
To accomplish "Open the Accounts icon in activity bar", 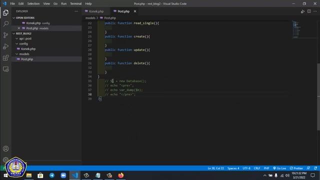I will (5, 148).
